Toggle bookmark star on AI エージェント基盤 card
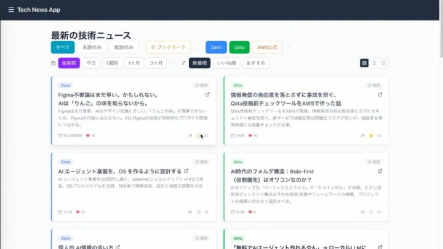The image size is (443, 249). coord(198,211)
